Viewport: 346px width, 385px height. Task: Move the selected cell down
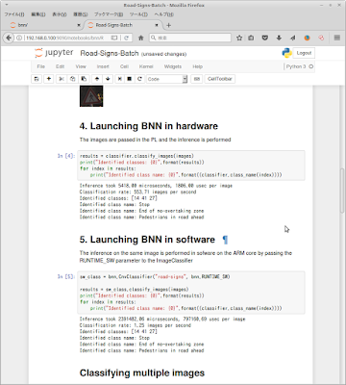[108, 79]
